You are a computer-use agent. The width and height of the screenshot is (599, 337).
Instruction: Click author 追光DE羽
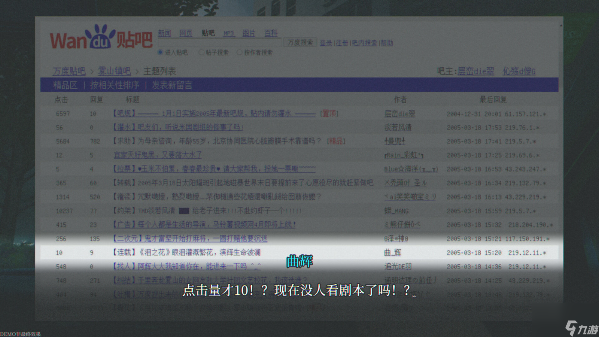(x=398, y=266)
